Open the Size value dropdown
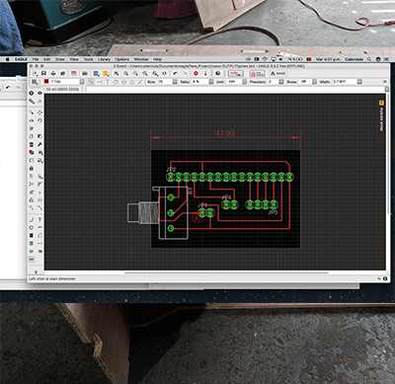This screenshot has height=384, width=395. pos(176,82)
